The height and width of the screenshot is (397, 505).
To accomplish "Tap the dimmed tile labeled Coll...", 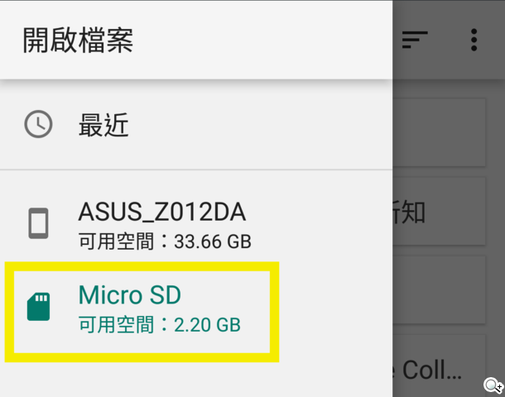I will [x=439, y=366].
